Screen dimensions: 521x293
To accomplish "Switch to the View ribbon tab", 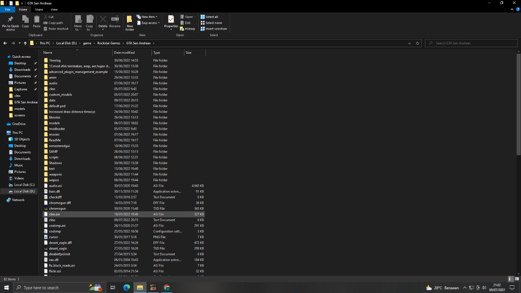I will click(x=54, y=9).
